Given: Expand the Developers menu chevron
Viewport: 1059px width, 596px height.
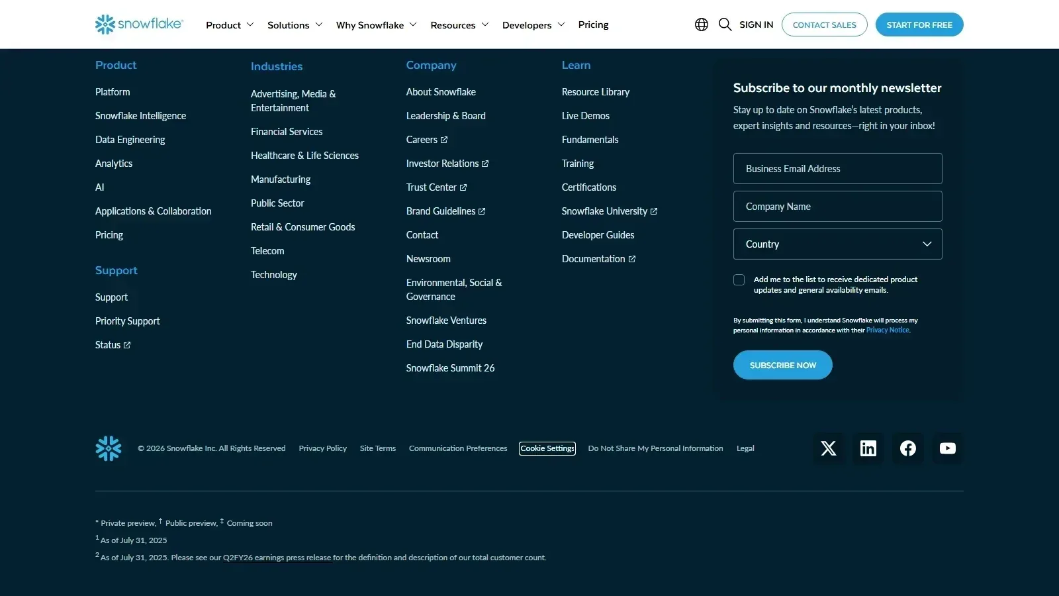Looking at the screenshot, I should click(x=561, y=25).
